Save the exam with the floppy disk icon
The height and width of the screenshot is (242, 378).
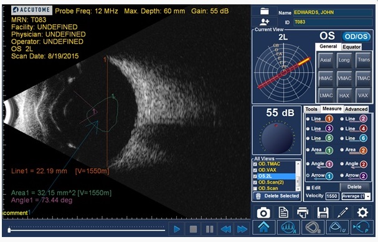click(x=323, y=213)
